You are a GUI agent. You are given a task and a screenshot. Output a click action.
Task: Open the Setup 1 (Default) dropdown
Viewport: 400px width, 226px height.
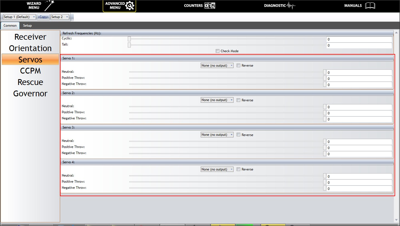(19, 17)
